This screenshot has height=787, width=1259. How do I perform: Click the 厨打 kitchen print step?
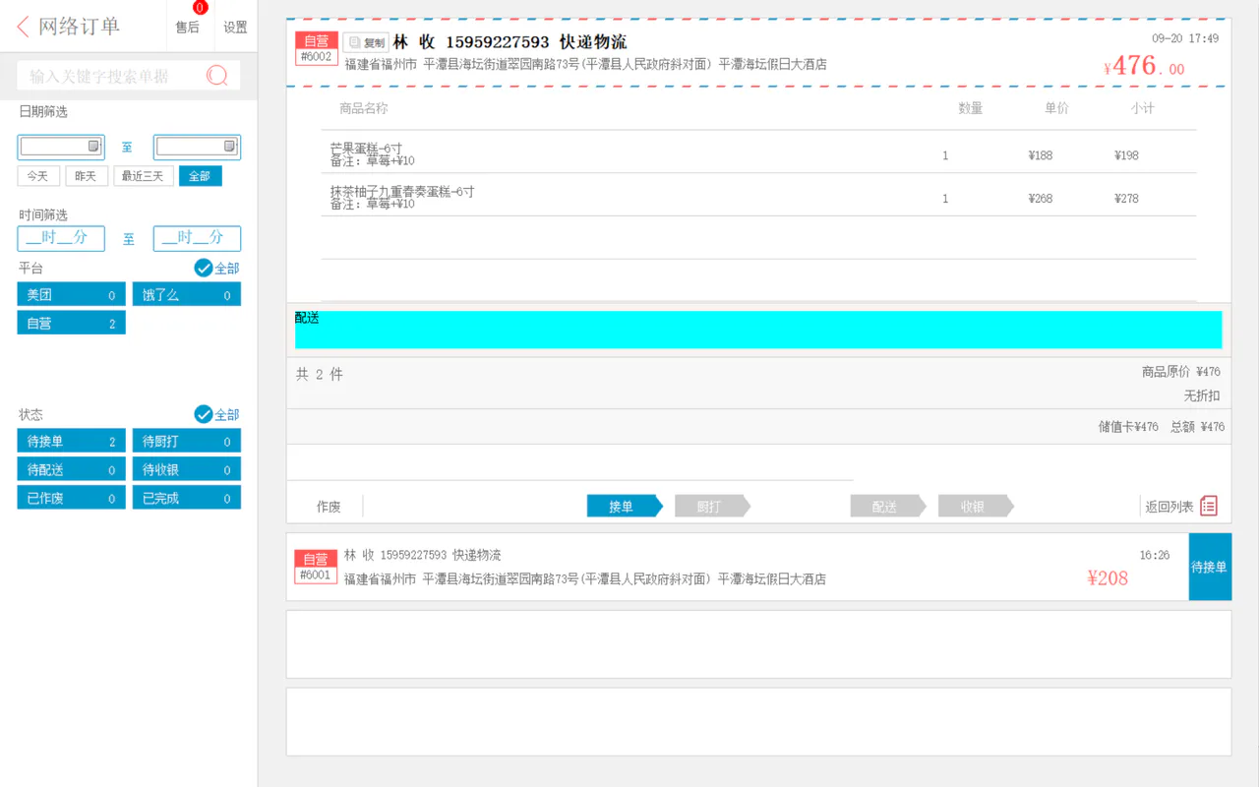point(713,506)
